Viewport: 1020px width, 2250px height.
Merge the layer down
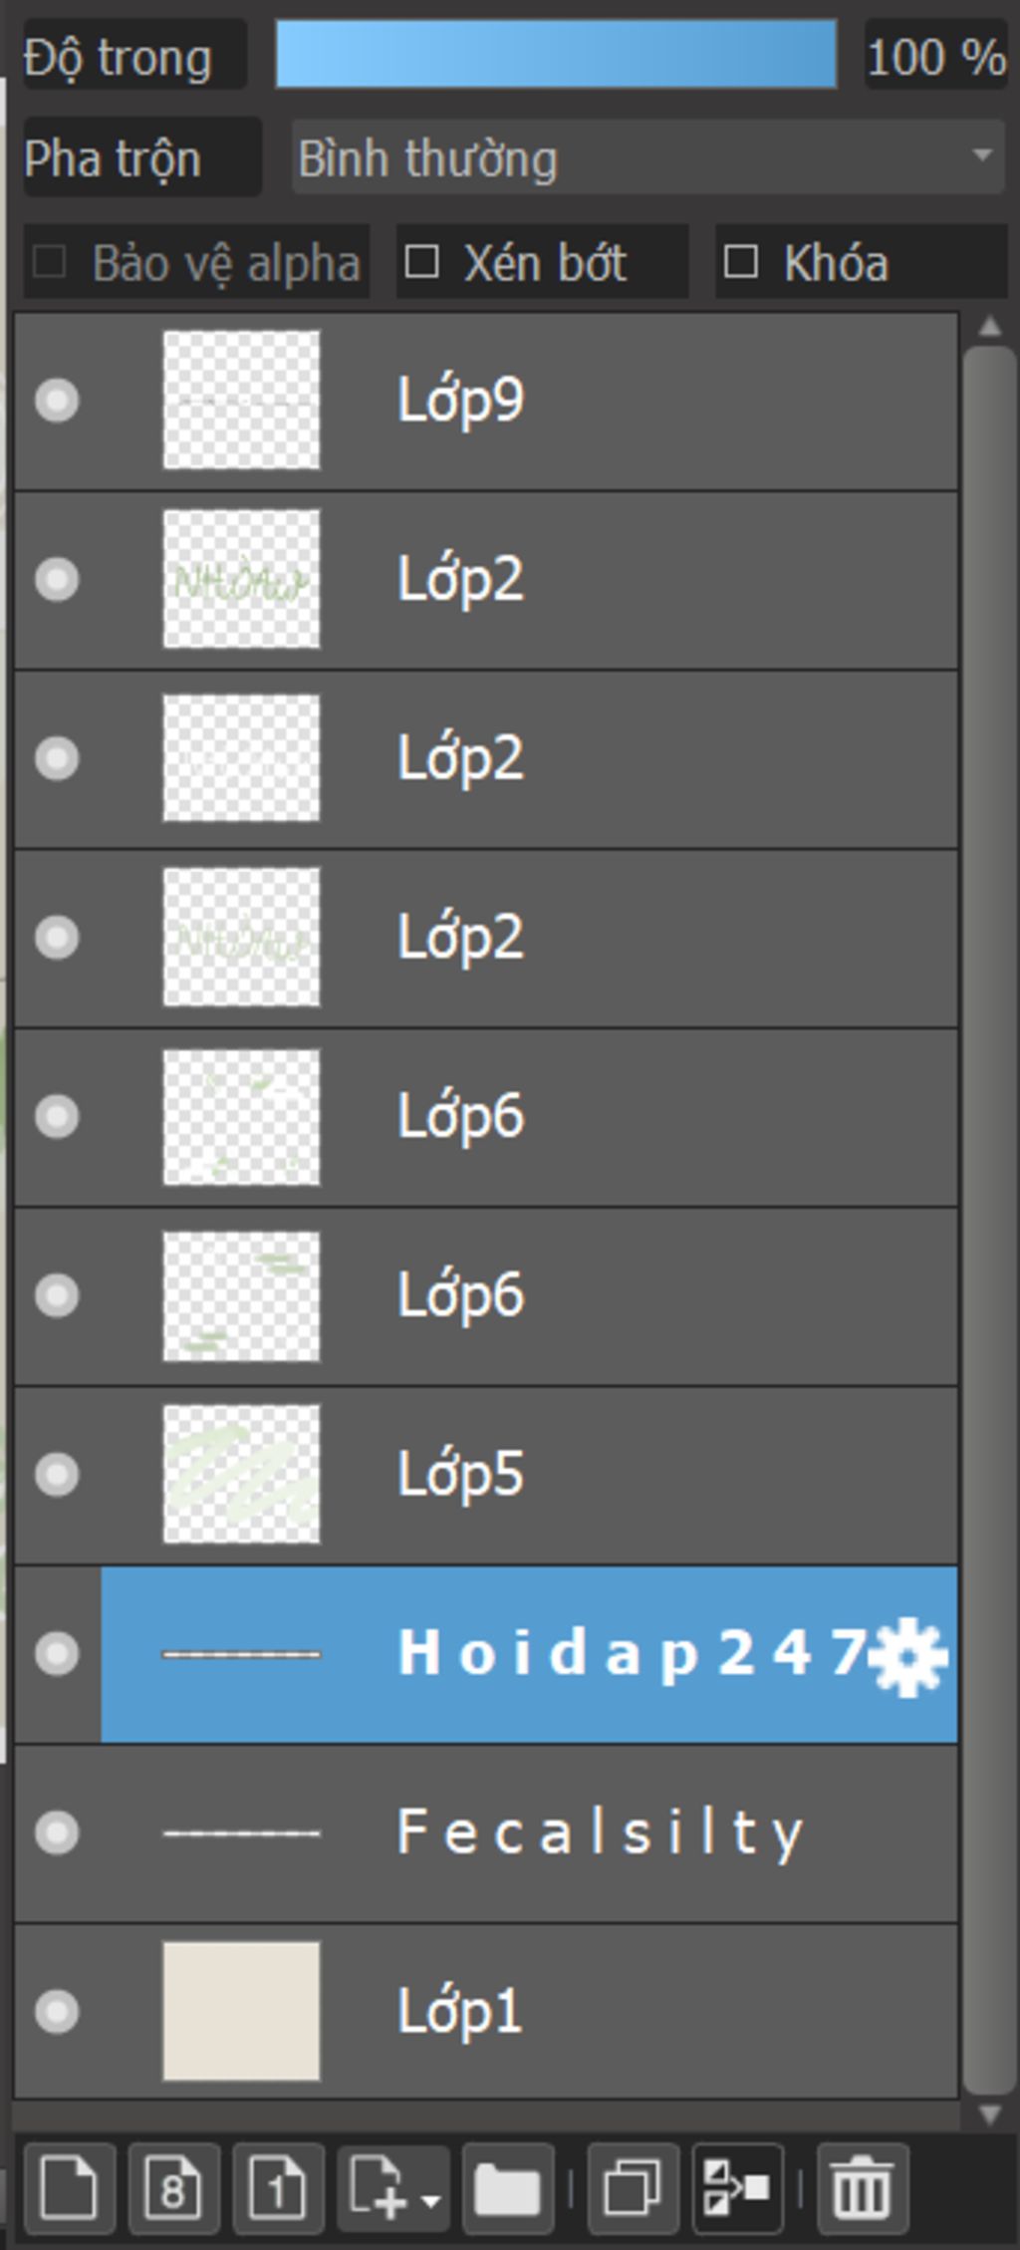pos(736,2188)
